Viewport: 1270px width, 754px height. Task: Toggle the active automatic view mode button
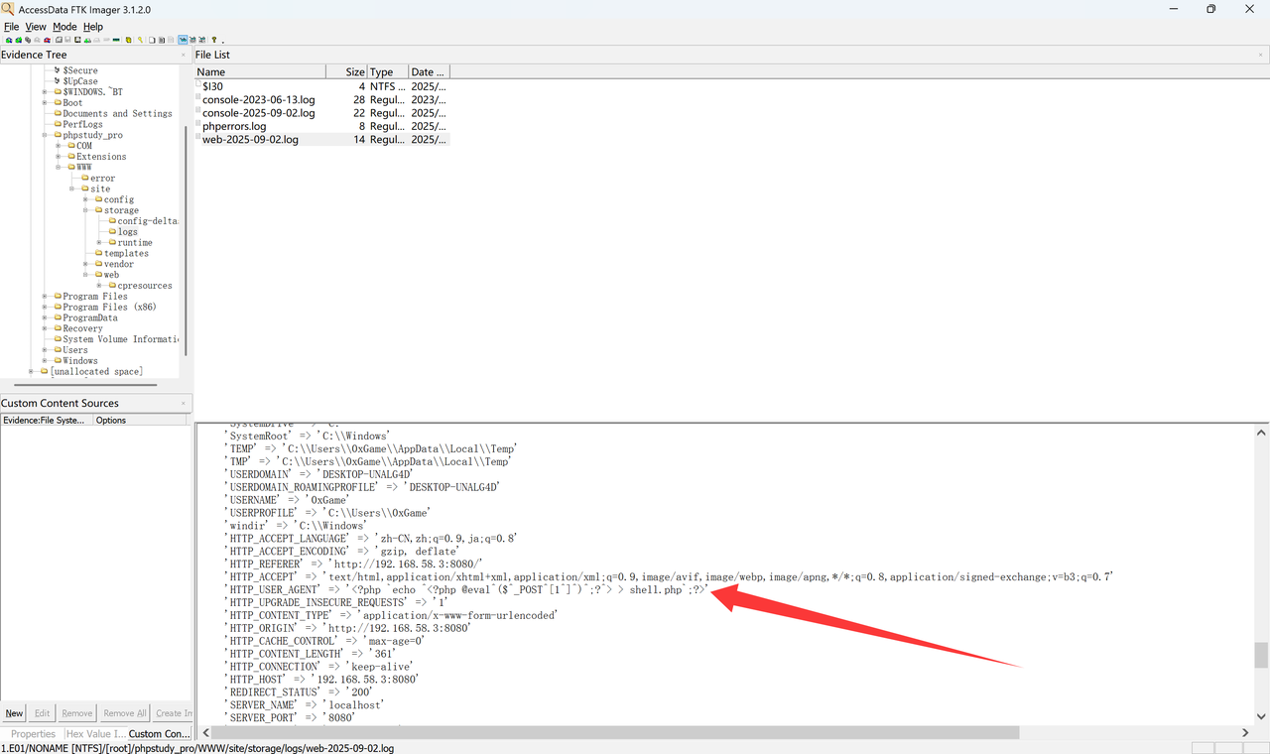pyautogui.click(x=183, y=41)
